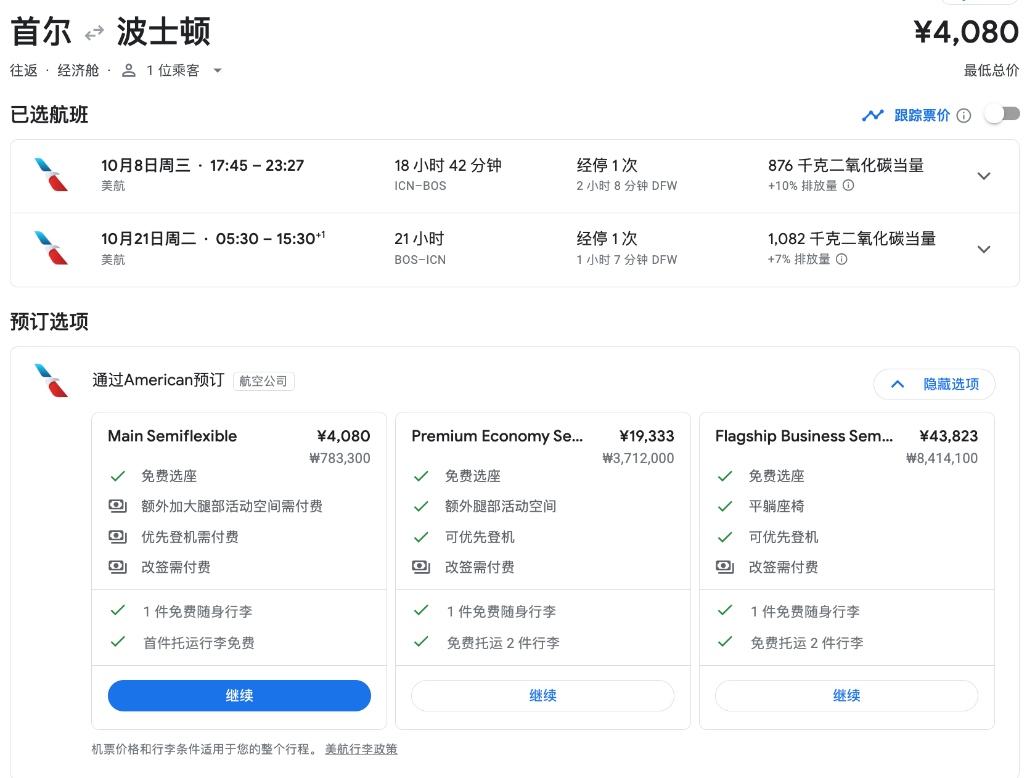Collapse options with 隐藏选项 button
Viewport: 1027px width, 778px height.
pyautogui.click(x=934, y=385)
